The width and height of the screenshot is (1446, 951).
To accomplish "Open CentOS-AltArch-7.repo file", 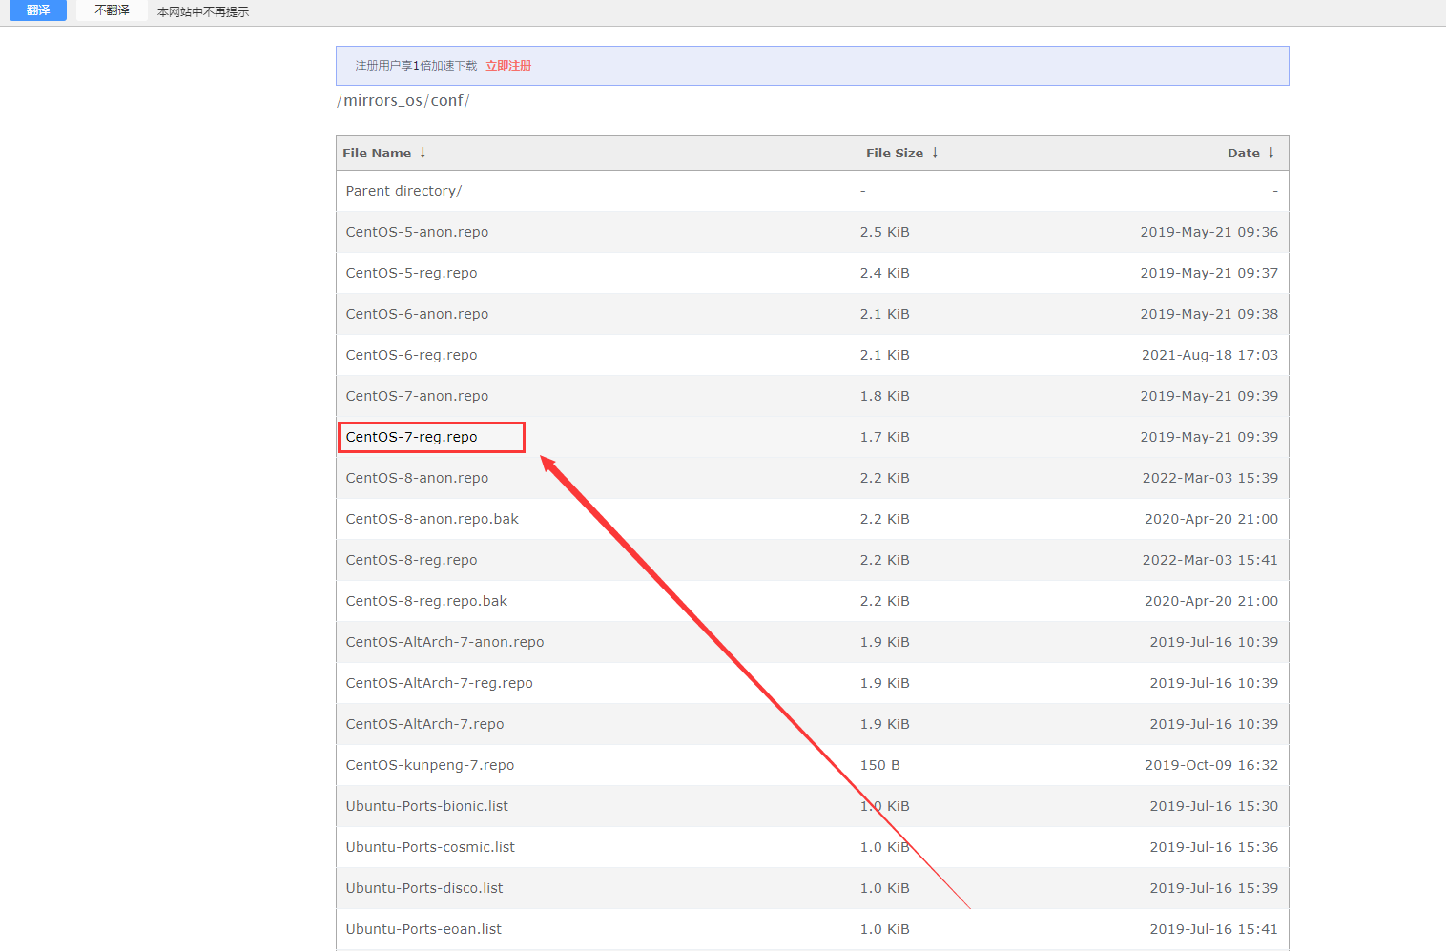I will (x=424, y=724).
